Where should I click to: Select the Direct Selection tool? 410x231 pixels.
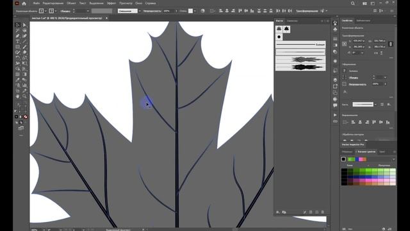[x=24, y=25]
